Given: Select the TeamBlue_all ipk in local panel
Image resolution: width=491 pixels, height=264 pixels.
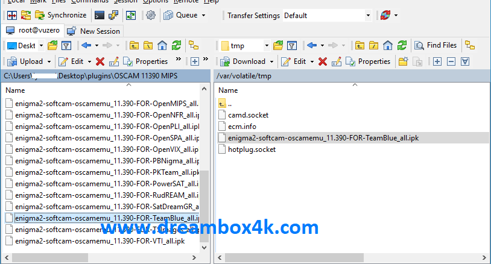Looking at the screenshot, I should 102,218.
